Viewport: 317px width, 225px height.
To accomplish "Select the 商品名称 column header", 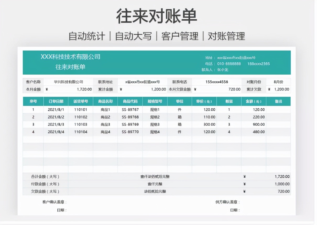I will click(x=105, y=101).
